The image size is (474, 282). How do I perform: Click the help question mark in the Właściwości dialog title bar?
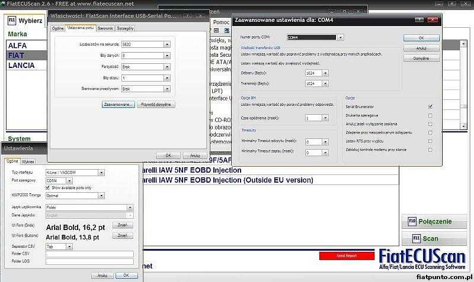187,16
